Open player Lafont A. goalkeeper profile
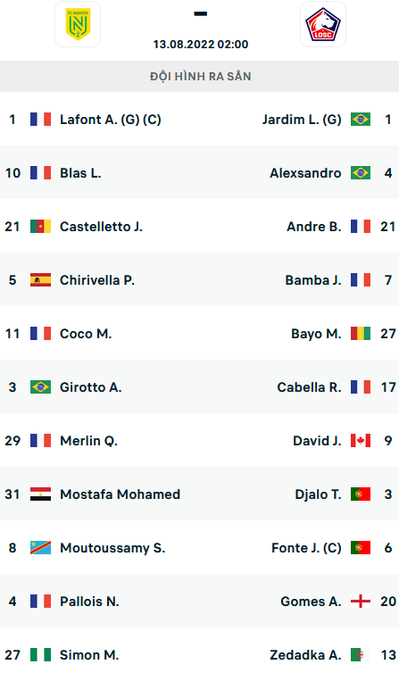399x681 pixels. click(111, 120)
